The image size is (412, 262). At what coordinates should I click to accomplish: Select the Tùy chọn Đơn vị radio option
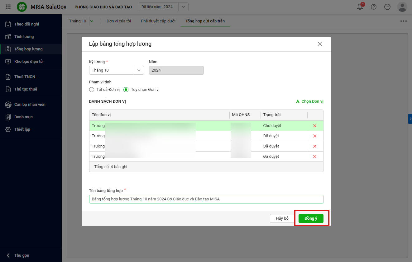tap(126, 90)
